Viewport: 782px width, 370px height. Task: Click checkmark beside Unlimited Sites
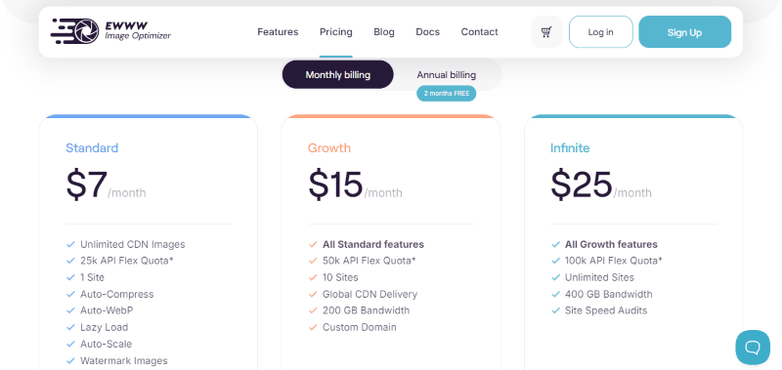pyautogui.click(x=555, y=277)
